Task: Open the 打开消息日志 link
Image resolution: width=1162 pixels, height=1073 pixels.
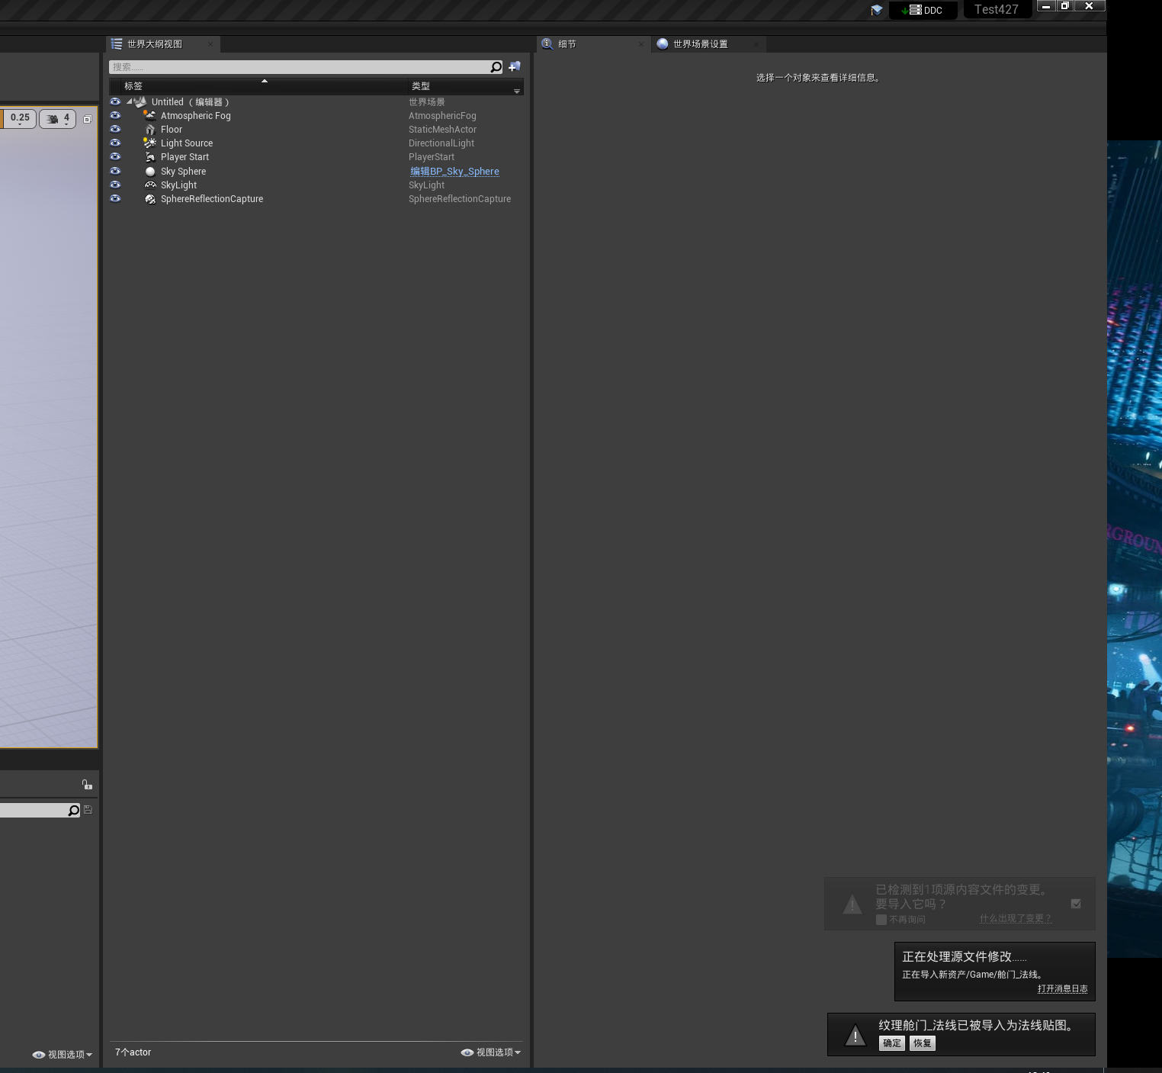Action: point(1063,988)
